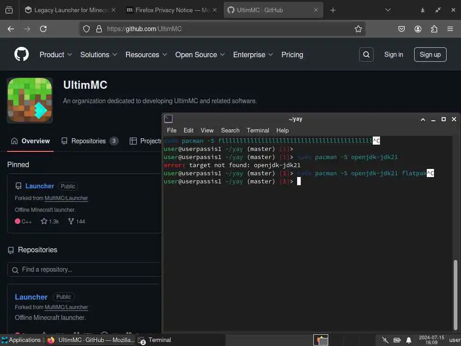Screen dimensions: 461x346
Task: Open Launcher link in Repositories list
Action: coord(31,297)
